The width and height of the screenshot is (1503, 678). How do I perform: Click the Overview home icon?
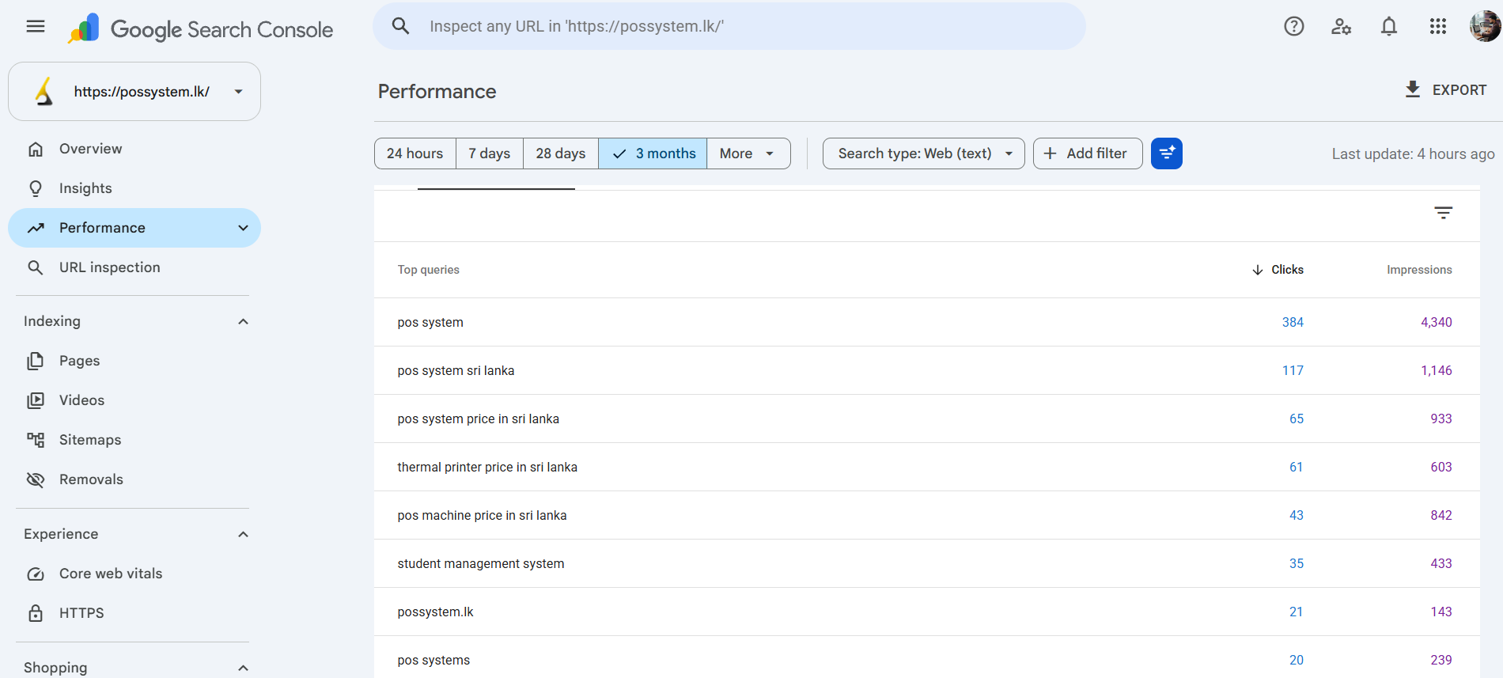pyautogui.click(x=36, y=149)
